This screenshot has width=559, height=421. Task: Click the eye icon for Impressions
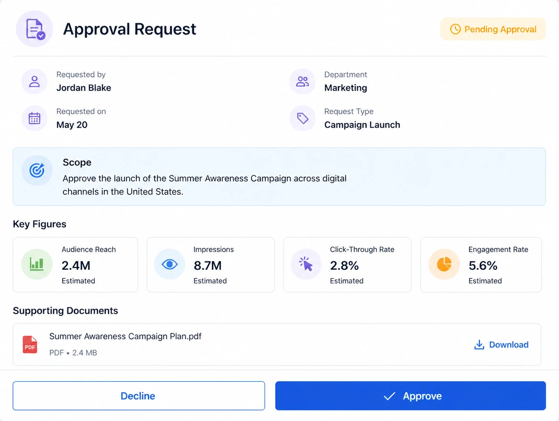coord(170,264)
